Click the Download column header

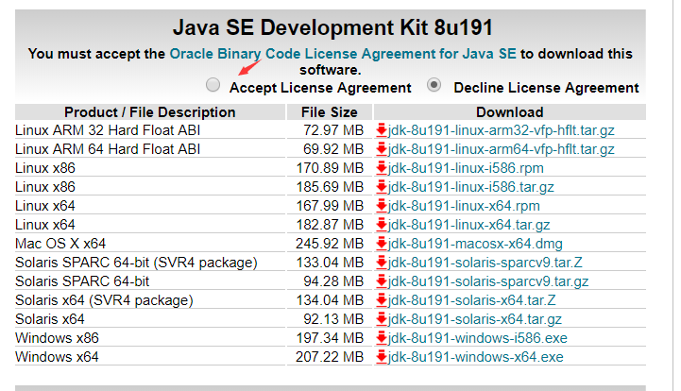point(510,112)
